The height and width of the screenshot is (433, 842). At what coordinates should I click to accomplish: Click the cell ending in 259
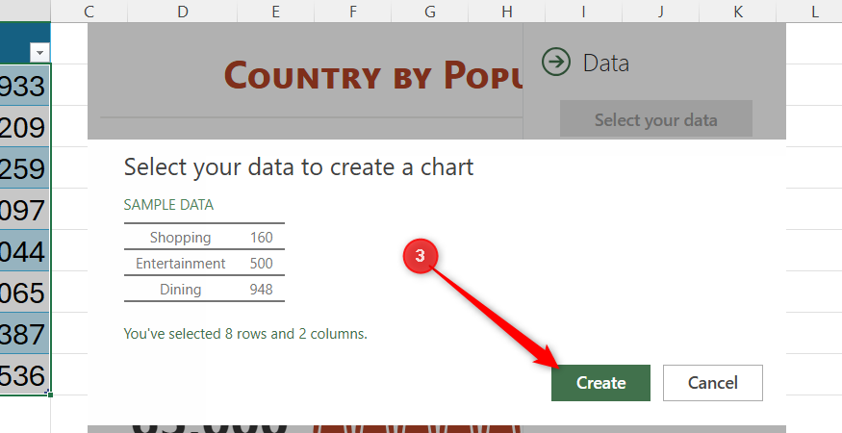point(25,167)
